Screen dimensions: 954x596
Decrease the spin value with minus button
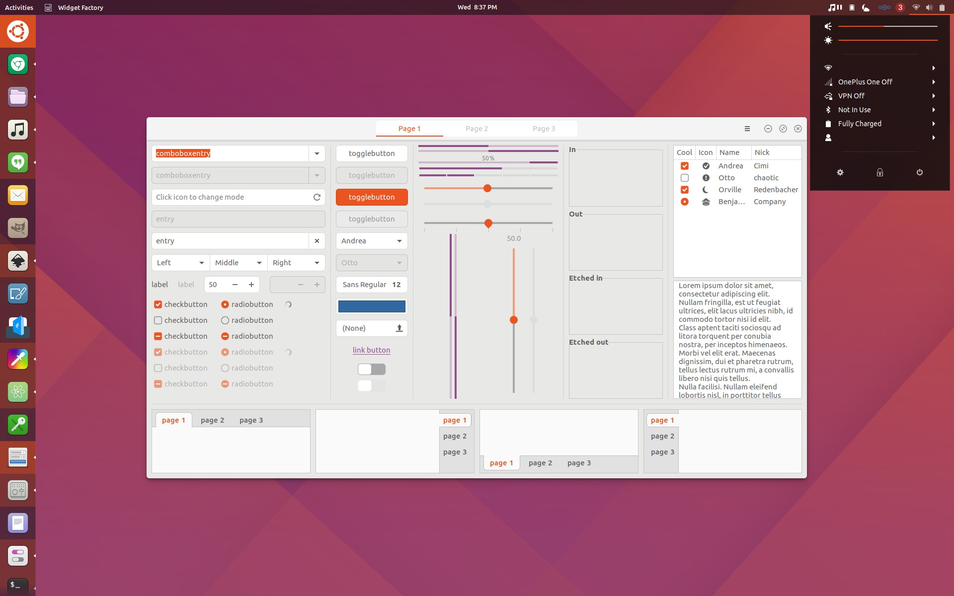point(235,285)
